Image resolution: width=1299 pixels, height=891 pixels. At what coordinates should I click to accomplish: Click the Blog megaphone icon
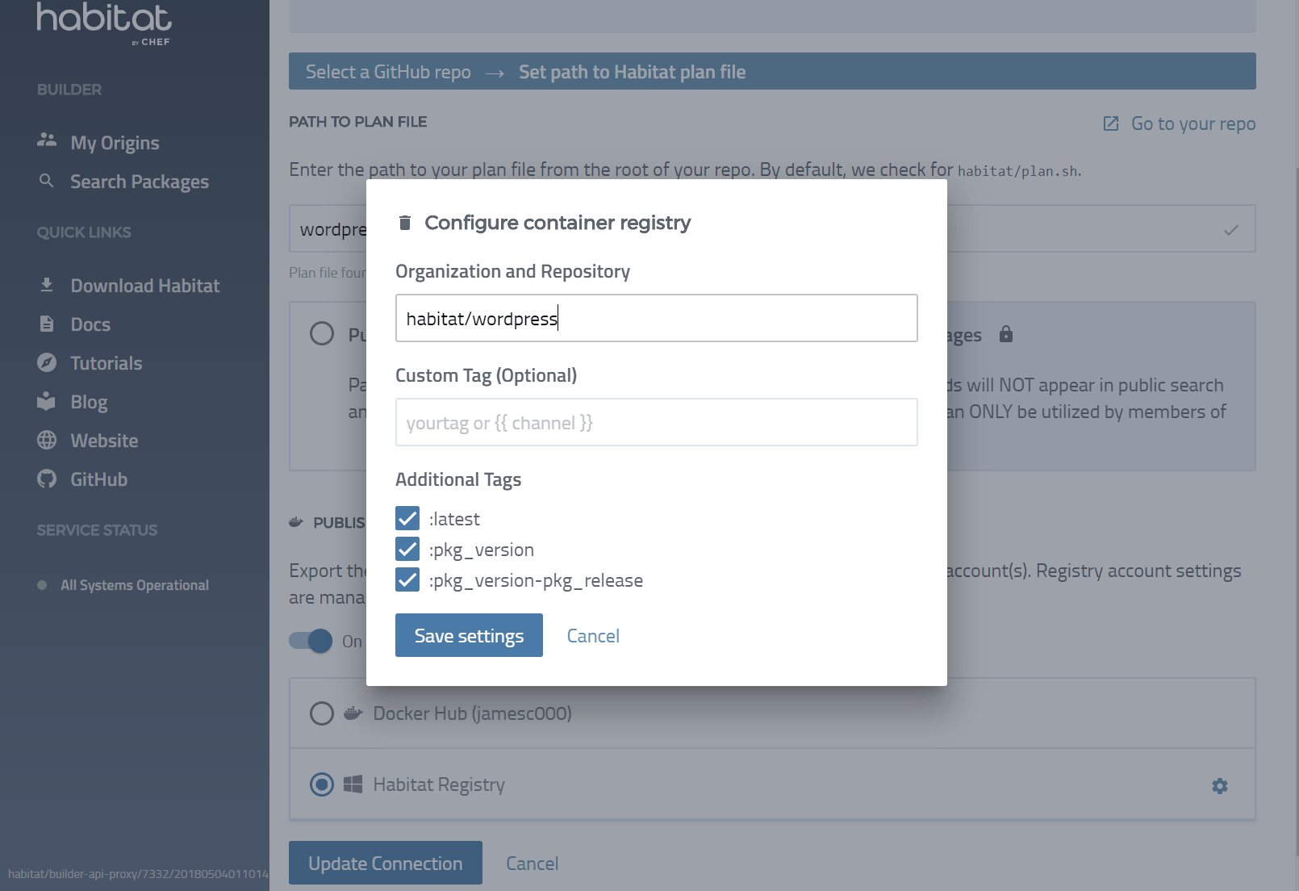[48, 401]
